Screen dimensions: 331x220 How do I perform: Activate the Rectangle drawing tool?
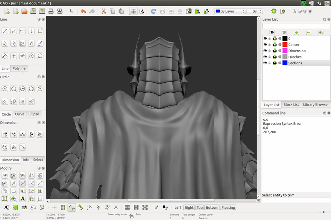(40, 31)
